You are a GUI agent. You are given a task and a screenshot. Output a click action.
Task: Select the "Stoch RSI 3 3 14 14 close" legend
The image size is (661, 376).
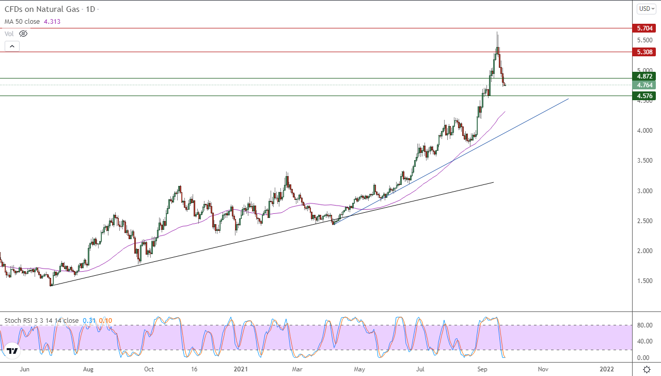point(41,320)
